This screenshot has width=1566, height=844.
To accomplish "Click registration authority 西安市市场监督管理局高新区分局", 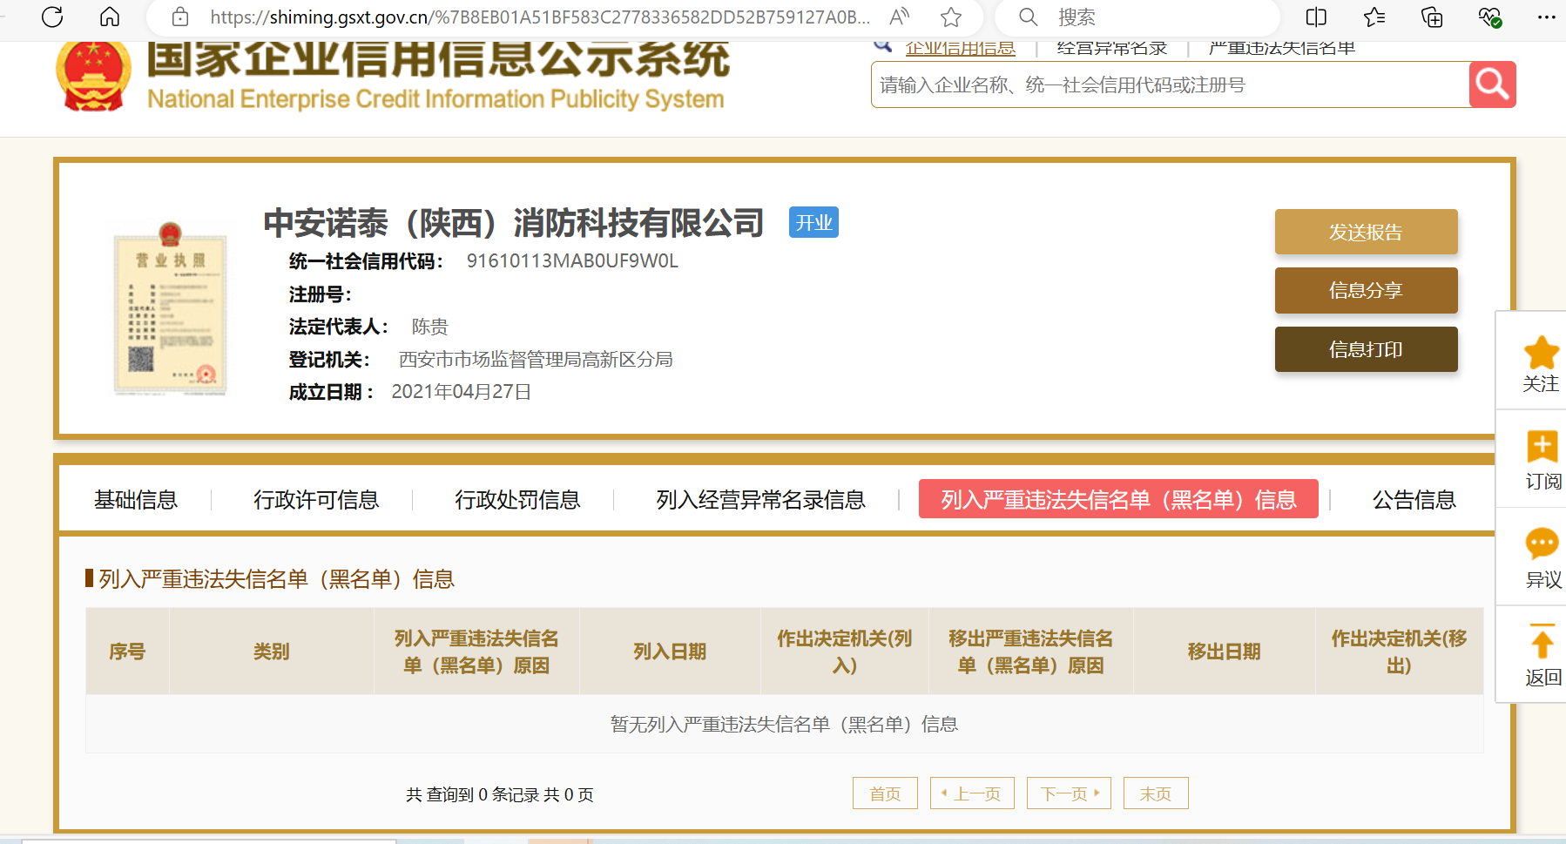I will 536,359.
